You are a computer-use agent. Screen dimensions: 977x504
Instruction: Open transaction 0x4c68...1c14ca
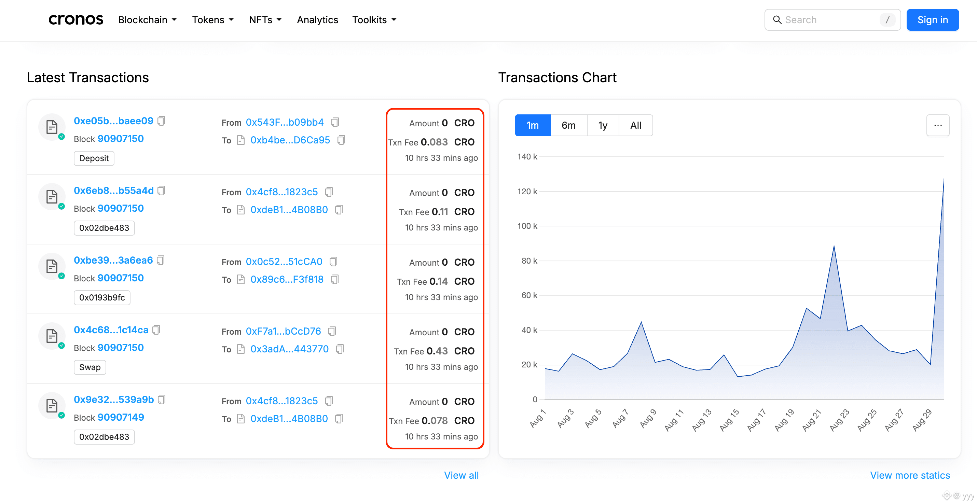point(111,330)
